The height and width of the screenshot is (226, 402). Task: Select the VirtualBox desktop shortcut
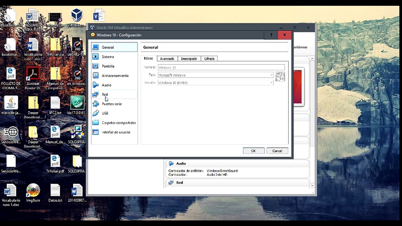(77, 18)
